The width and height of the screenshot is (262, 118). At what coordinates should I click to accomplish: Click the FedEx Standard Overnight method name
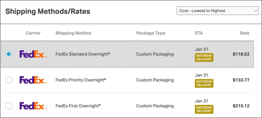pos(83,54)
